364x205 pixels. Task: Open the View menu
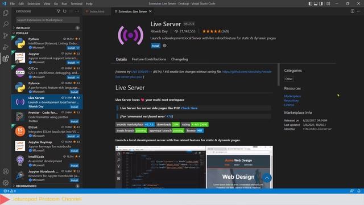(x=47, y=3)
